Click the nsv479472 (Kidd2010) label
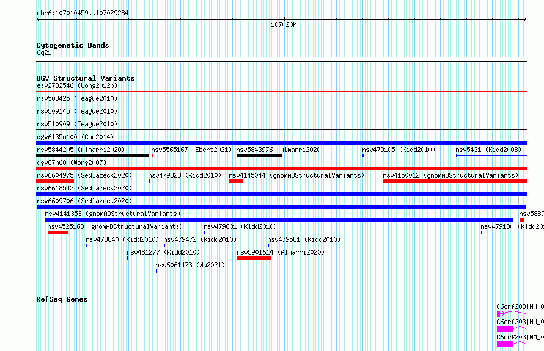 tap(200, 239)
